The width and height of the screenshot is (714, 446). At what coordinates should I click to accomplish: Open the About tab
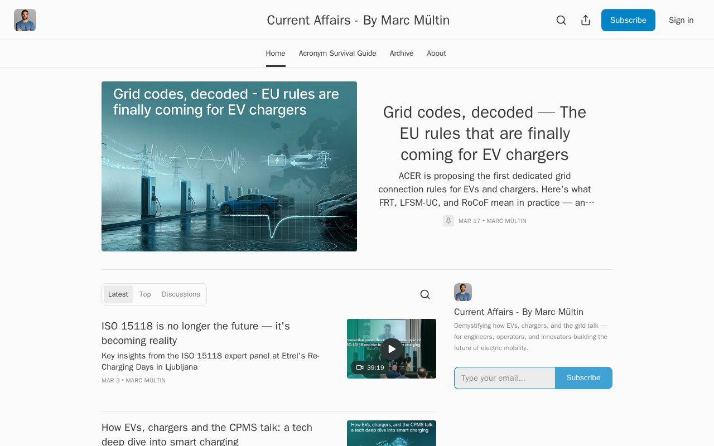[x=436, y=54]
